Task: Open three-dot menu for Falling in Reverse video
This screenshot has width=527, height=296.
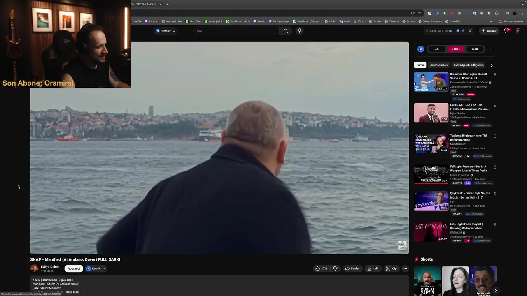Action: coord(495,167)
